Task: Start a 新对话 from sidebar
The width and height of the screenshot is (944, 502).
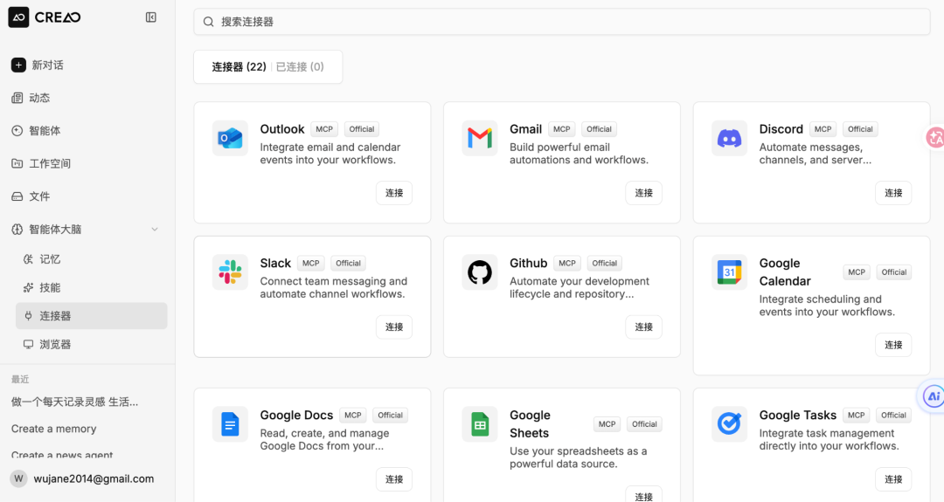Action: (47, 65)
